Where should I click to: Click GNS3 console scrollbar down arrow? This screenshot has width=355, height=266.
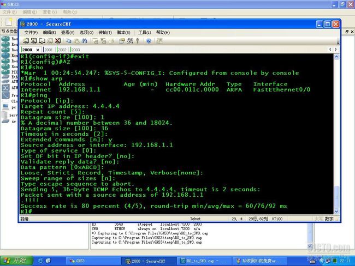coord(310,246)
